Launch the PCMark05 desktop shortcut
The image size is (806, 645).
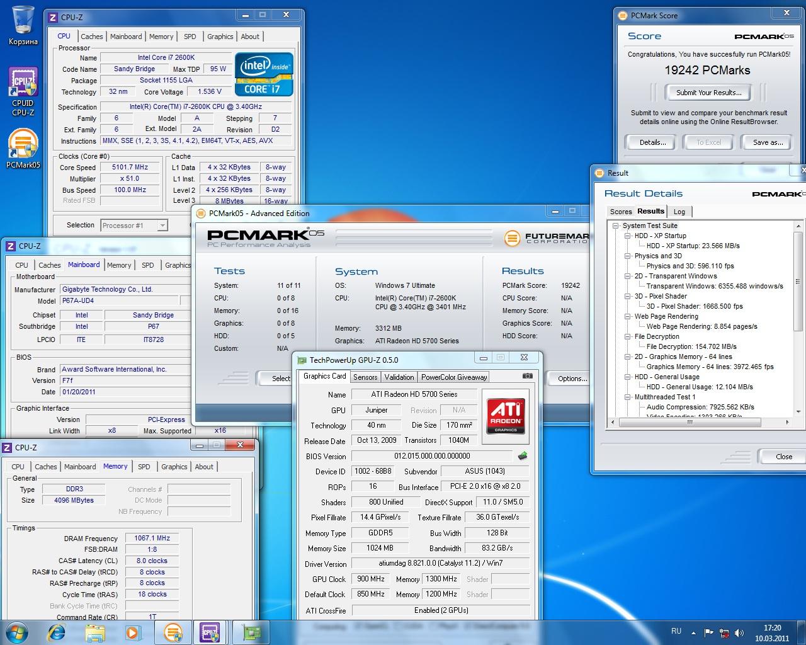tap(23, 149)
